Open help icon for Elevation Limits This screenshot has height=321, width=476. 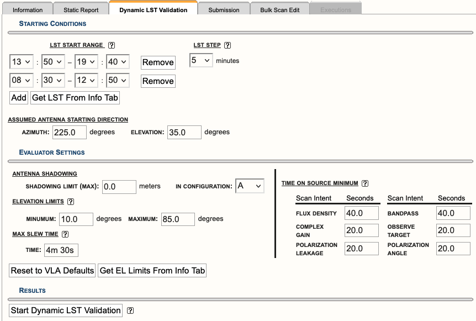(x=71, y=202)
